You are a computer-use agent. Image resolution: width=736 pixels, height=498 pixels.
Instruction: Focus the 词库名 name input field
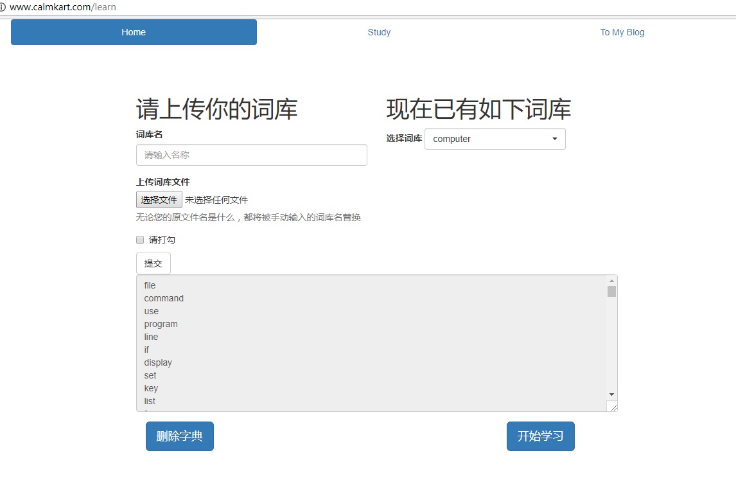[x=251, y=155]
